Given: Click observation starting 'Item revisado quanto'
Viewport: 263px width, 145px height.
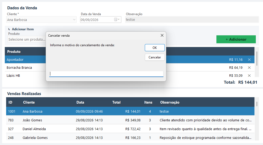Looking at the screenshot, I should 206,129.
